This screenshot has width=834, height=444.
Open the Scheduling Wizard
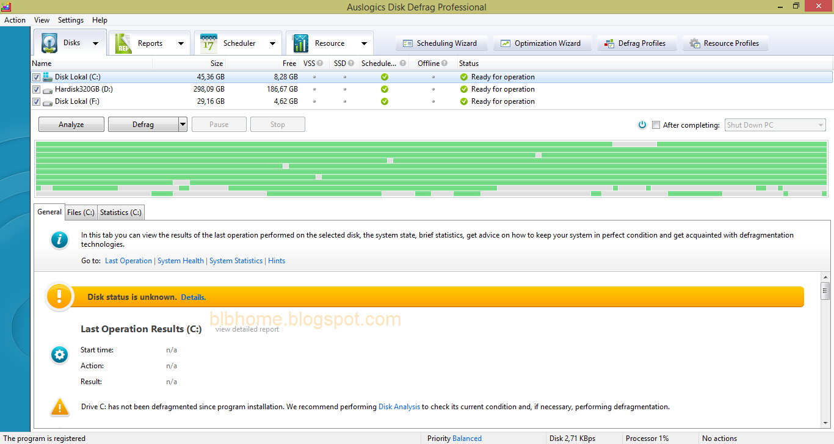pyautogui.click(x=440, y=43)
